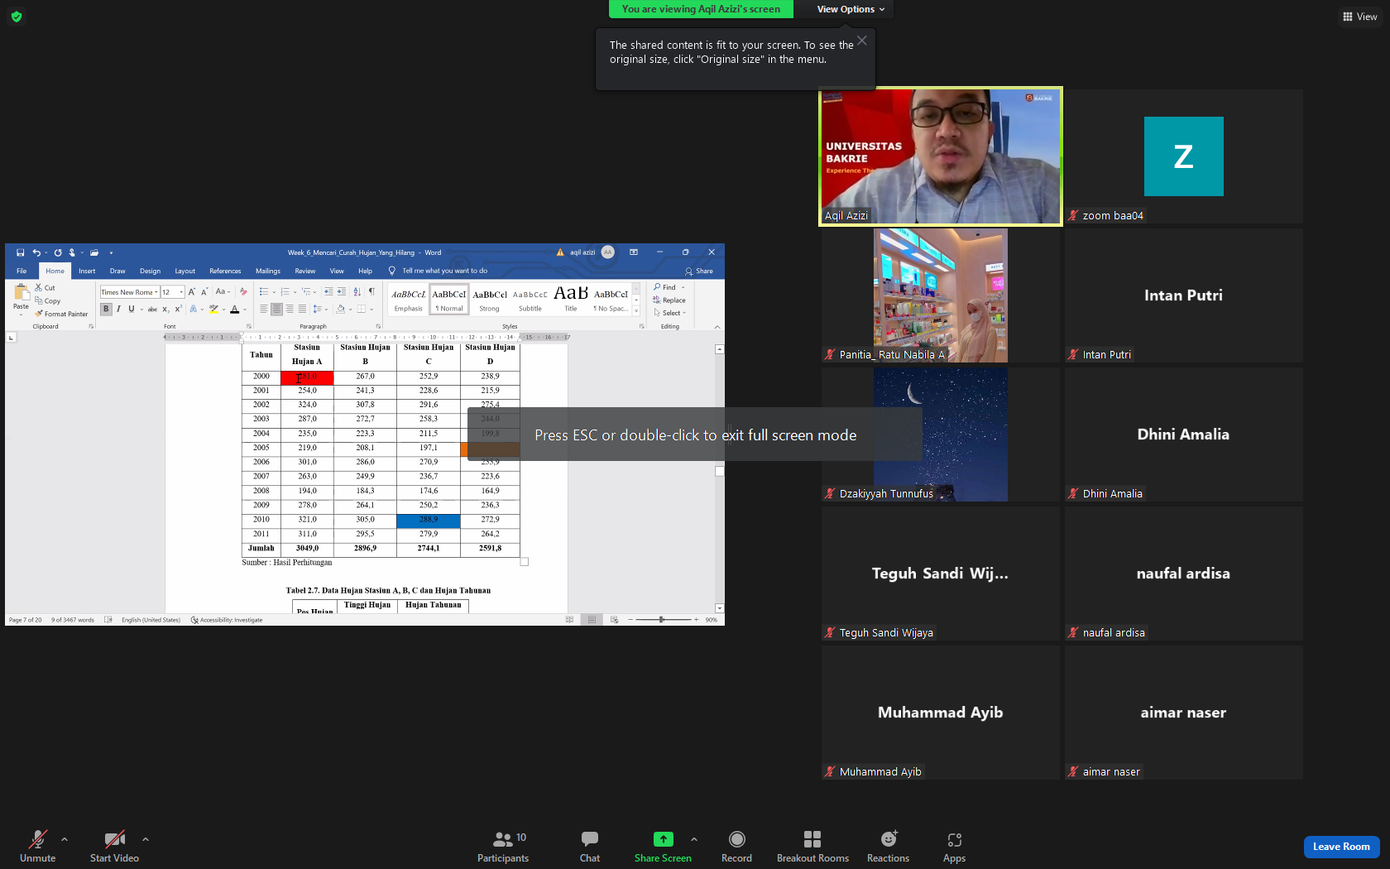Select Aqil Azizi's video thumbnail
Screen dimensions: 1390x869
pyautogui.click(x=941, y=156)
